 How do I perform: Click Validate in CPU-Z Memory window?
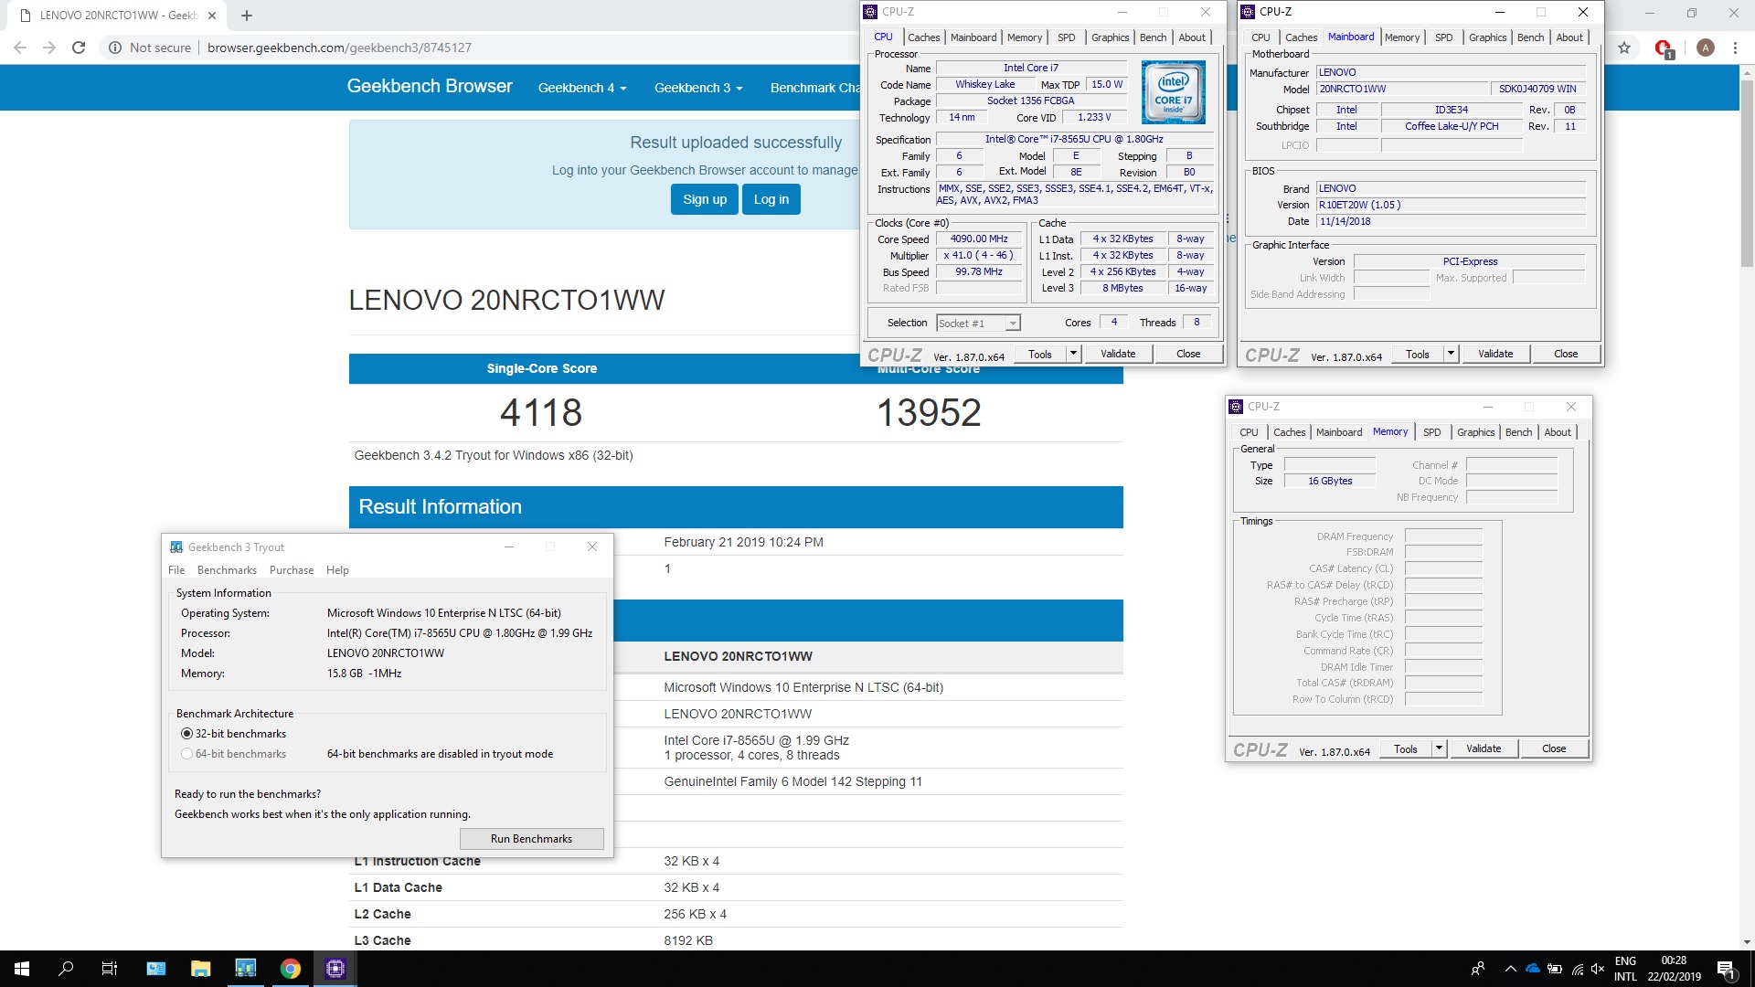(x=1484, y=748)
